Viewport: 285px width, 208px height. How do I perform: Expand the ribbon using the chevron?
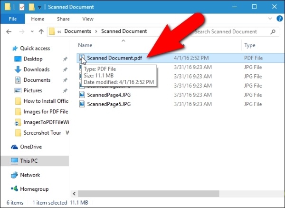point(269,19)
